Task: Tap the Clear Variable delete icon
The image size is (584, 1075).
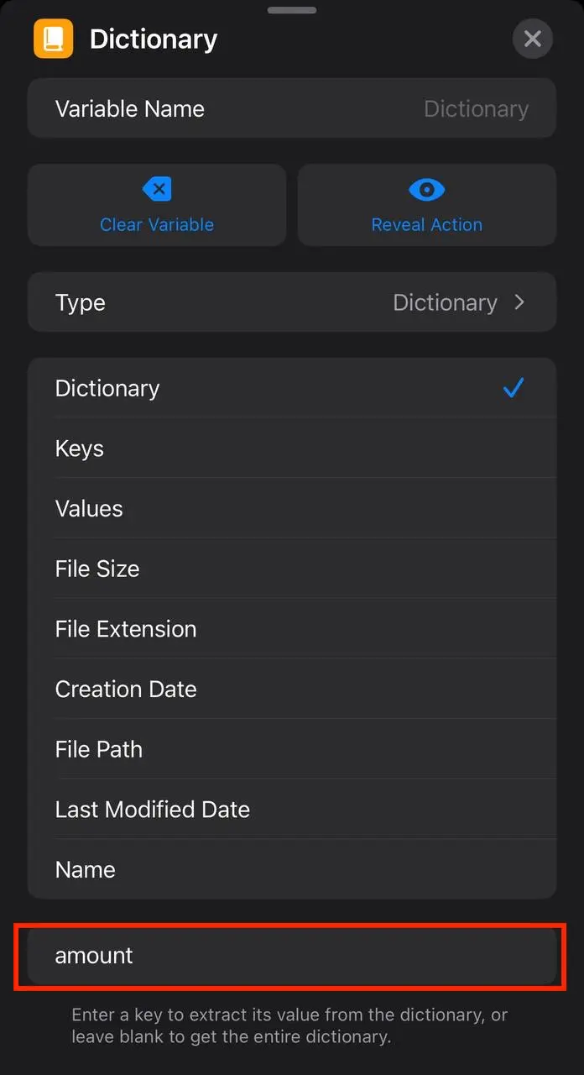Action: (157, 190)
